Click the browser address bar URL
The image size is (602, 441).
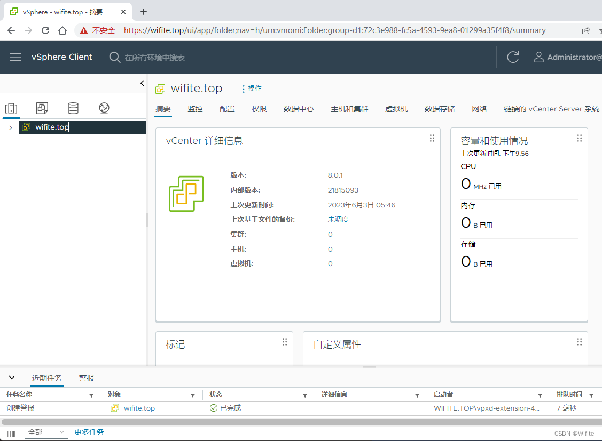pos(334,30)
